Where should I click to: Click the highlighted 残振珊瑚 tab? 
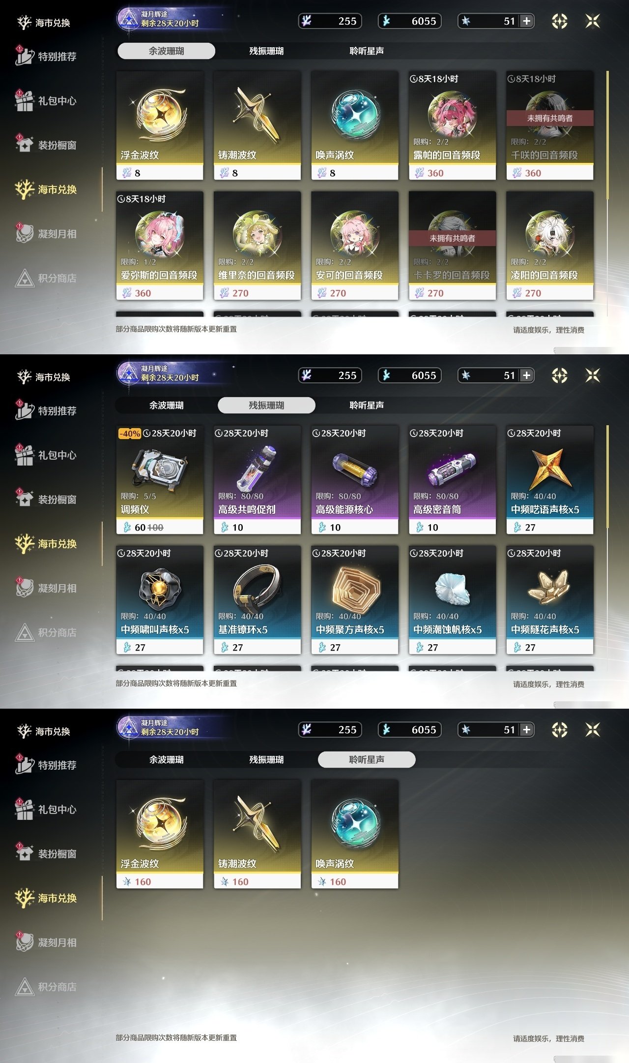pos(266,405)
